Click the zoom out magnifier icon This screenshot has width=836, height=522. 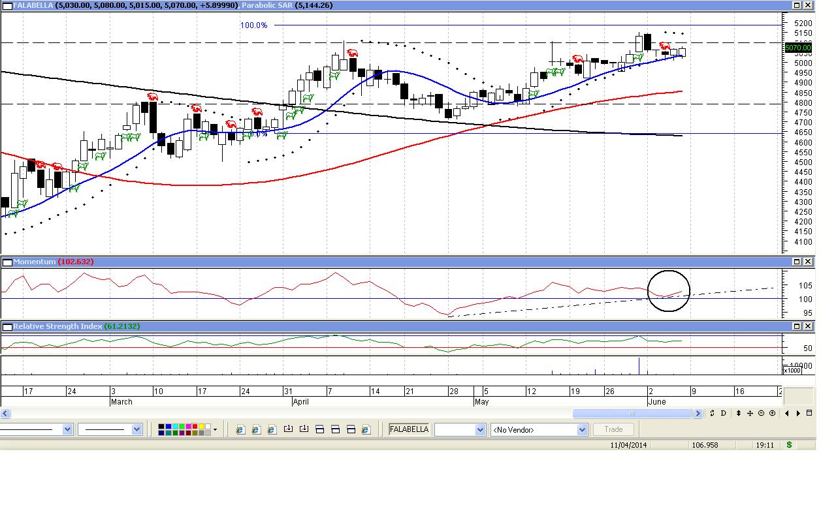[762, 413]
